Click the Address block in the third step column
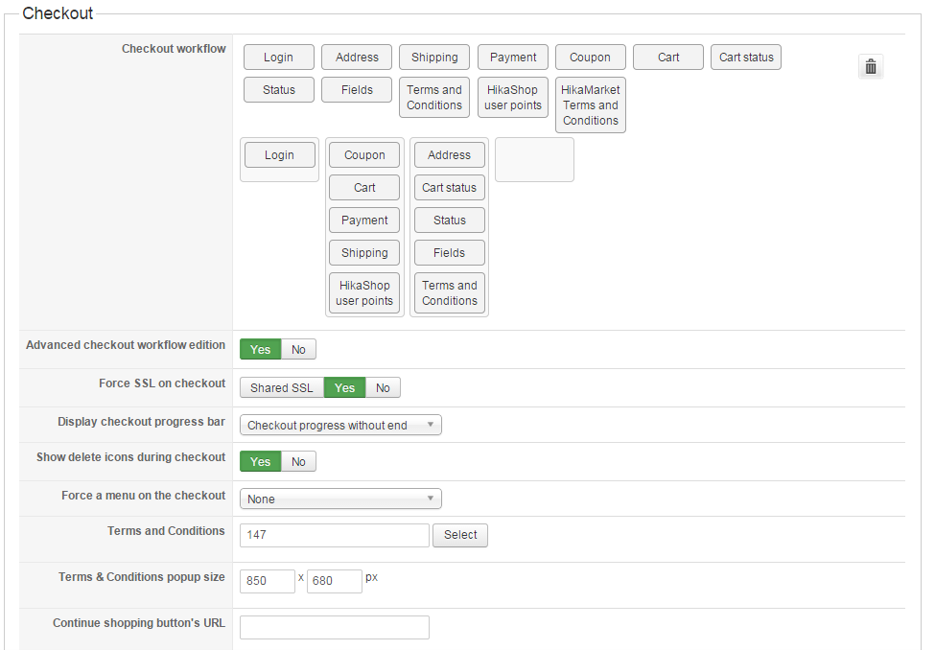The image size is (935, 650). pyautogui.click(x=449, y=155)
